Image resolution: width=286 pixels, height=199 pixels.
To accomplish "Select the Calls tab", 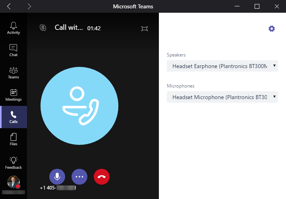I will tap(14, 117).
